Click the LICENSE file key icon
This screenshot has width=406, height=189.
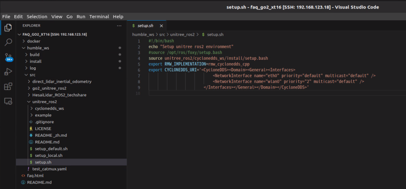coord(31,128)
